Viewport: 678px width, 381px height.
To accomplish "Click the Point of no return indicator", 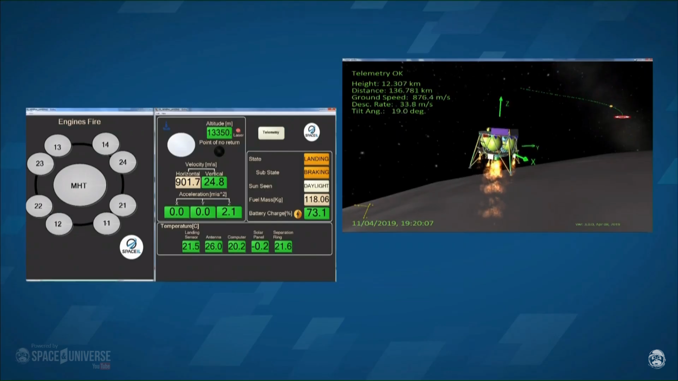I will coord(219,151).
